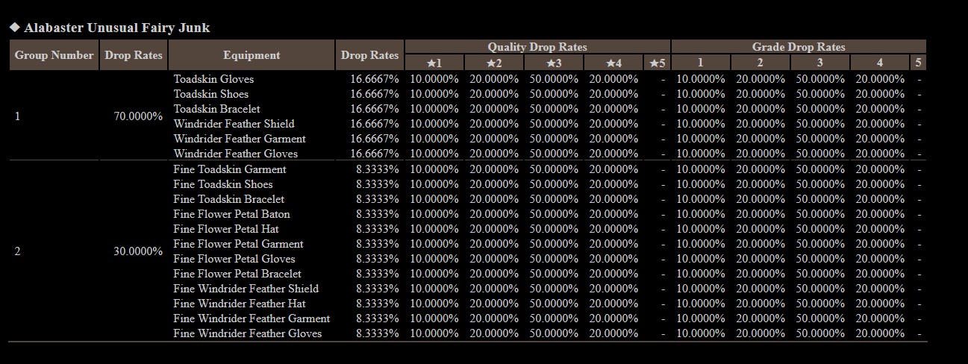Select the Group Number column header

[x=54, y=55]
